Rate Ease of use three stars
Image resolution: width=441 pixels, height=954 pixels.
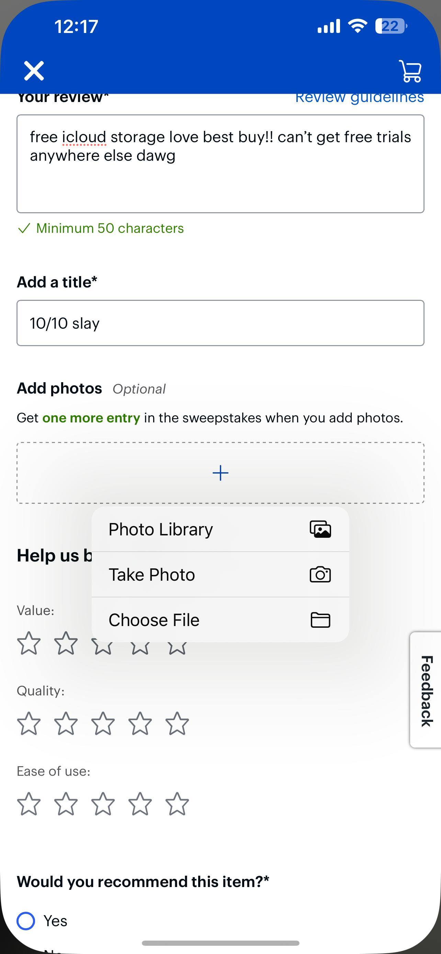pos(103,803)
